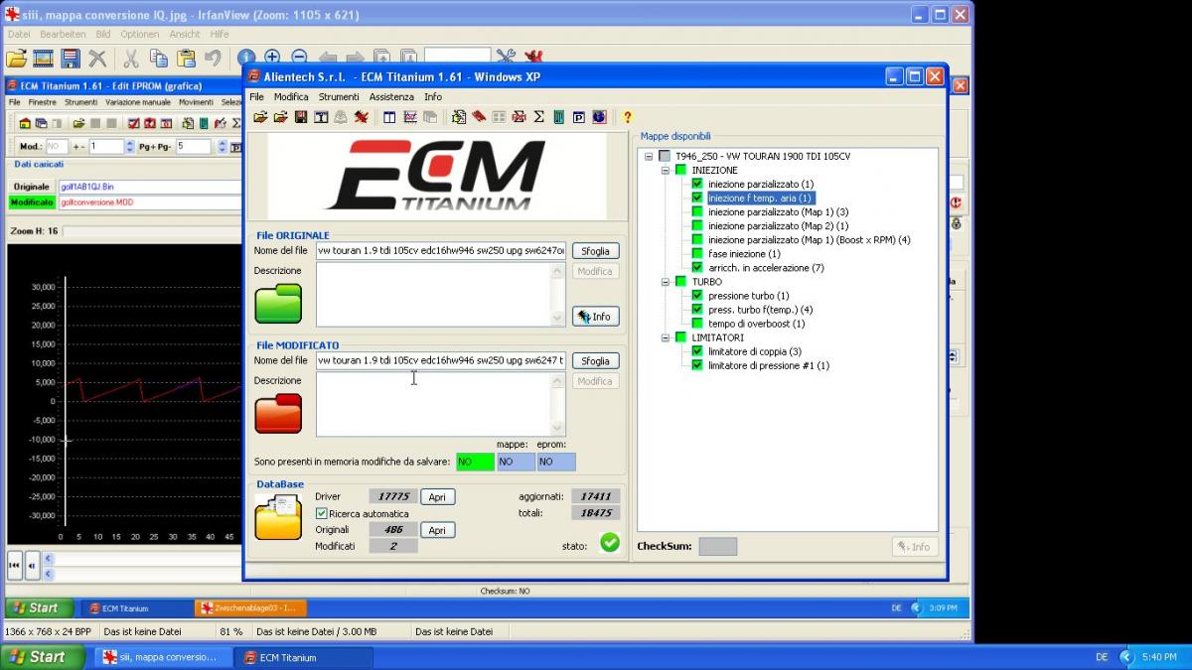The height and width of the screenshot is (670, 1192).
Task: Collapse the INIEZIONE tree group
Action: pos(666,170)
